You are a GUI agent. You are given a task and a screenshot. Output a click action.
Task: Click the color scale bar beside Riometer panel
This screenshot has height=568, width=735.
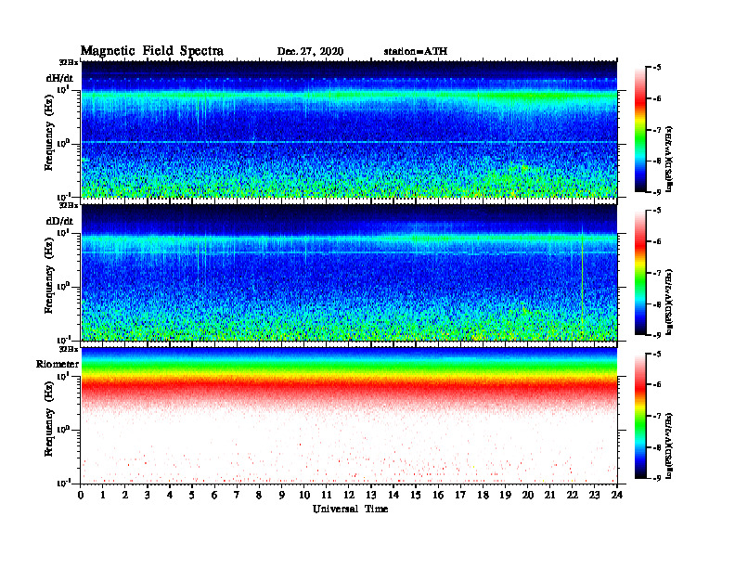point(640,416)
